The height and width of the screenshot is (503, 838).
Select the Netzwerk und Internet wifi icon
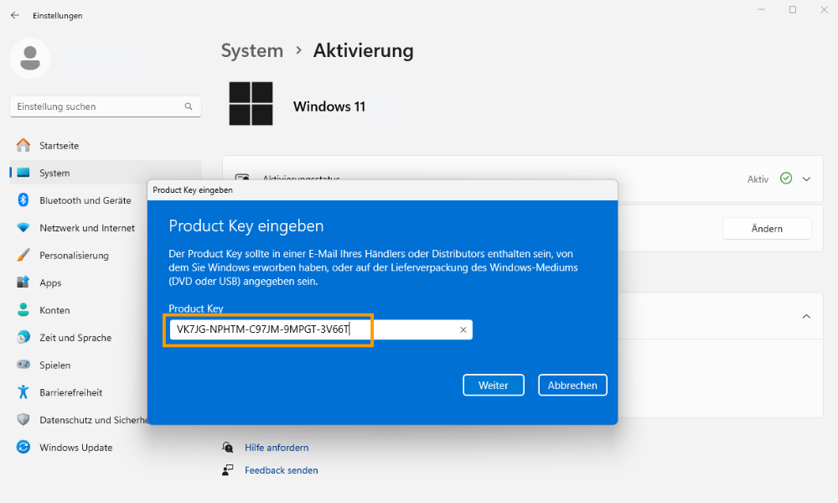(23, 228)
